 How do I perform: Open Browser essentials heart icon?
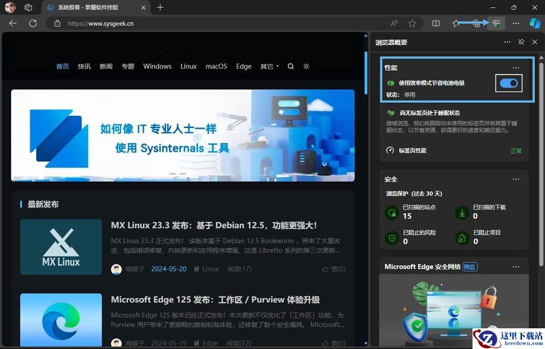[496, 23]
